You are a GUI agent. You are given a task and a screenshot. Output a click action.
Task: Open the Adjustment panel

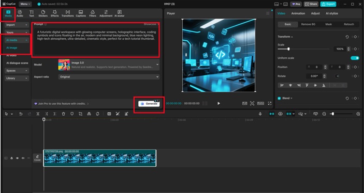[106, 13]
